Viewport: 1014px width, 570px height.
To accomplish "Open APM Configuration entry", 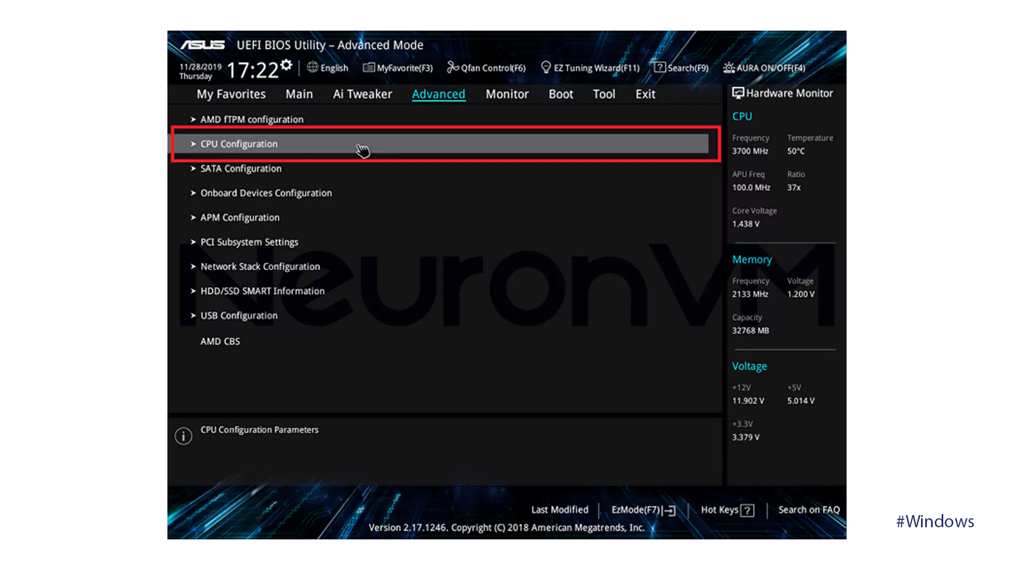I will (x=240, y=218).
